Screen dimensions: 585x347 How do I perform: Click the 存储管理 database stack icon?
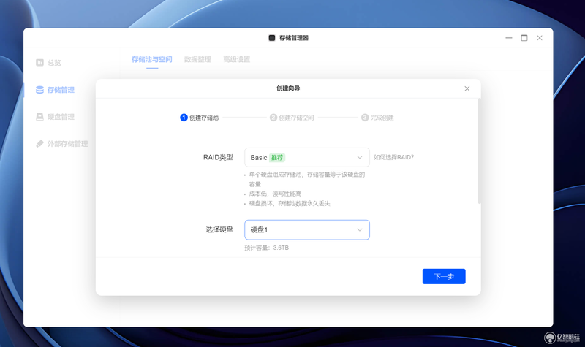(39, 90)
